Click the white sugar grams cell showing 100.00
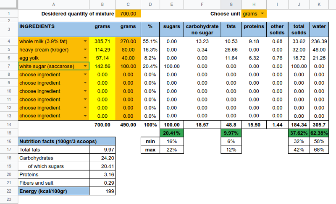This screenshot has height=204, width=336. coord(128,66)
